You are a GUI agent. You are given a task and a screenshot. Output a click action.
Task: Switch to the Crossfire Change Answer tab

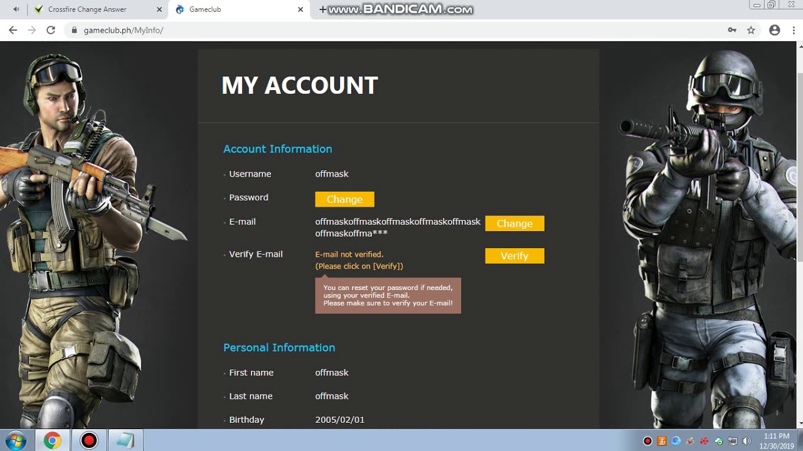(x=98, y=9)
